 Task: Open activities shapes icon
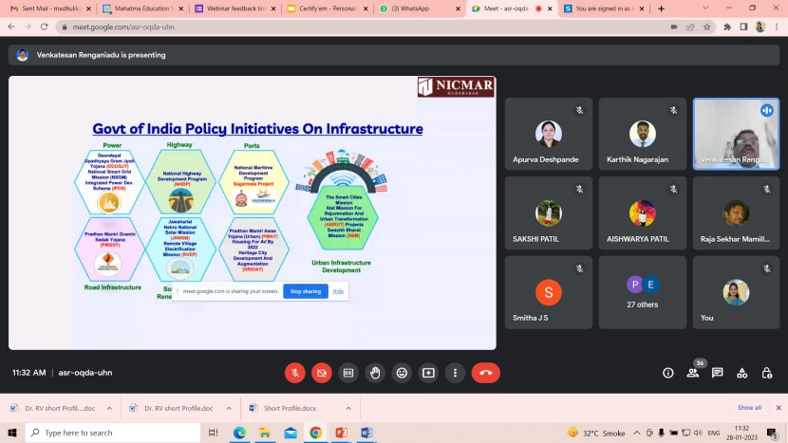tap(741, 373)
